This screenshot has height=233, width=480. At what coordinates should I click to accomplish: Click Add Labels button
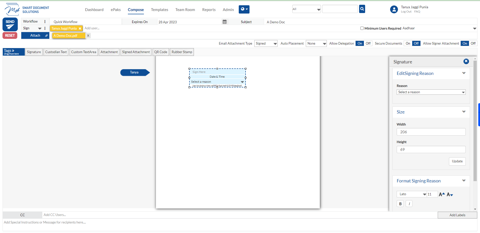(x=457, y=215)
